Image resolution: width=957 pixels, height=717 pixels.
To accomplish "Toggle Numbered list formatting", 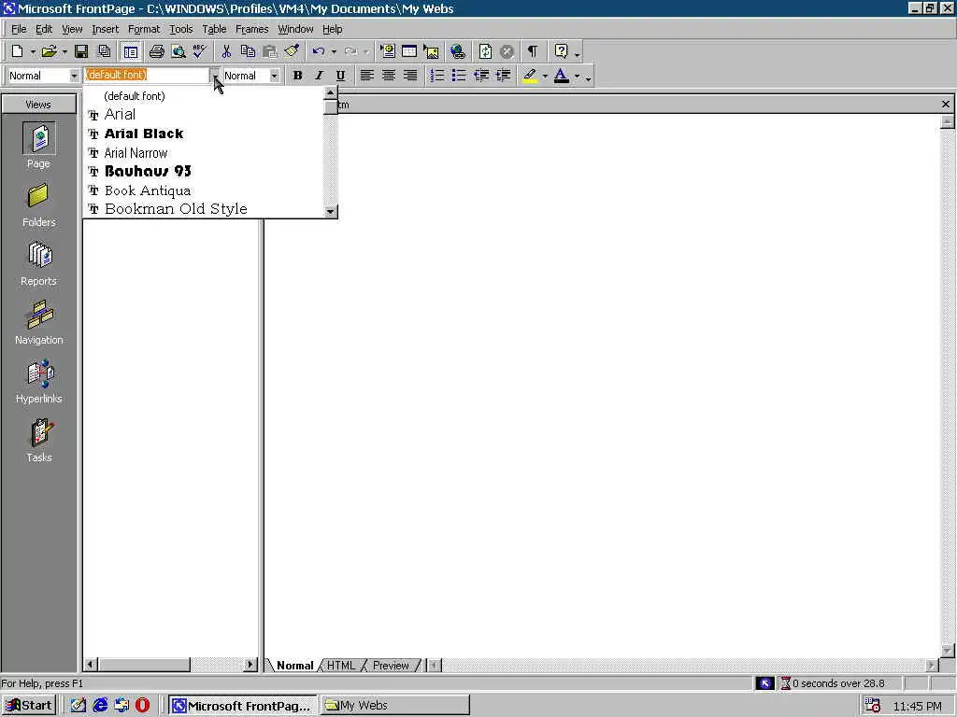I will click(436, 76).
